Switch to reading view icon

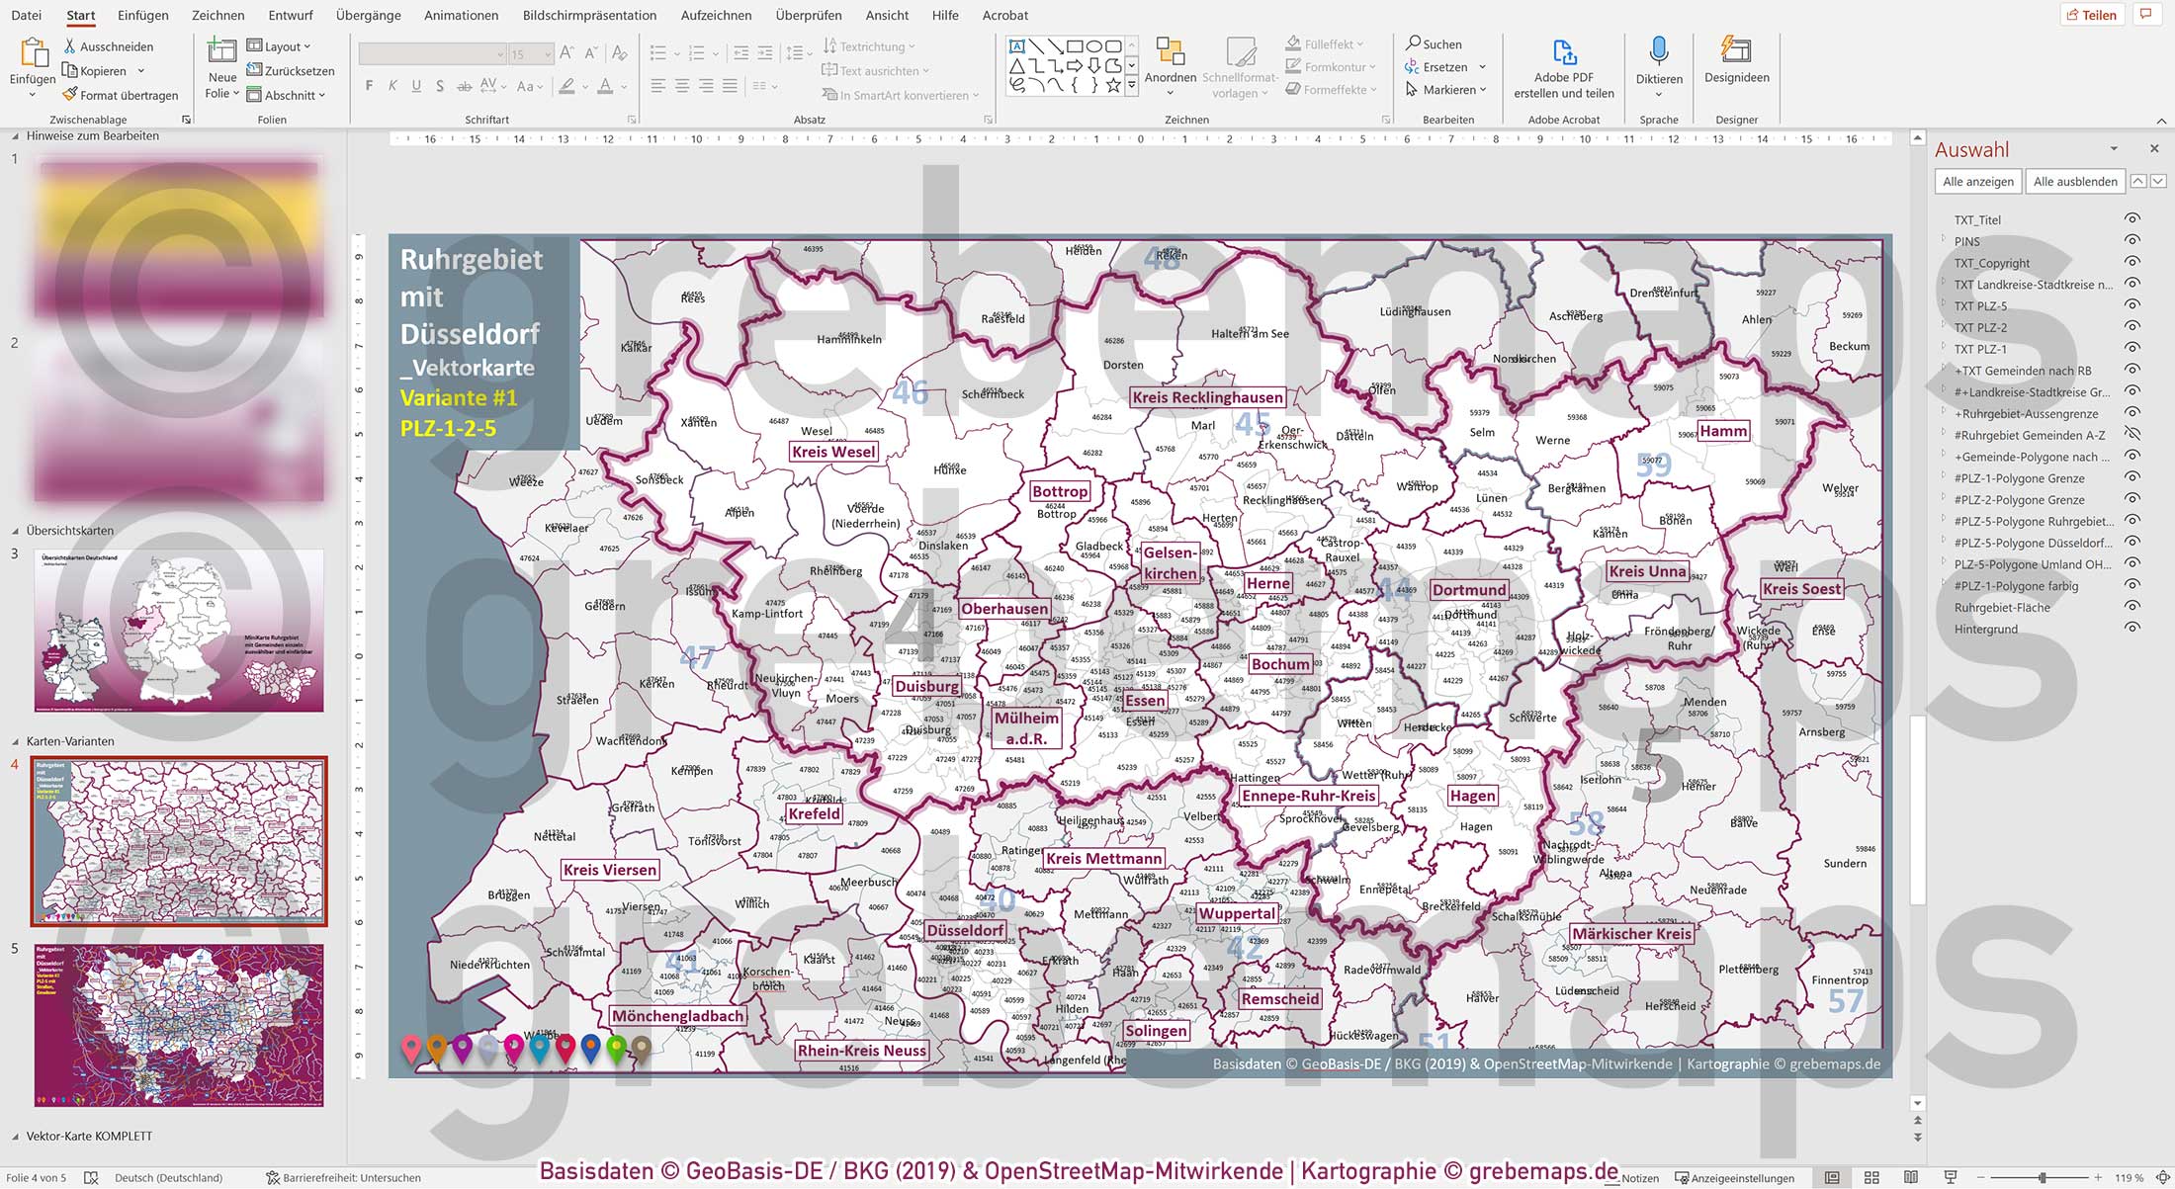(1911, 1177)
